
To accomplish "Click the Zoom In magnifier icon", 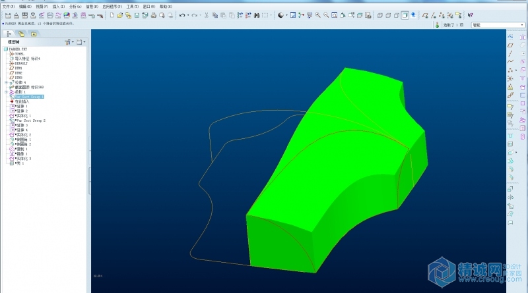I will [318, 15].
